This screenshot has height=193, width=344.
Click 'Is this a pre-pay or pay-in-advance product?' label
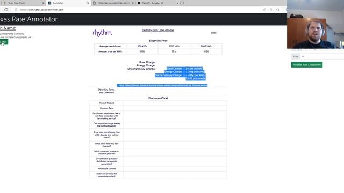106,152
